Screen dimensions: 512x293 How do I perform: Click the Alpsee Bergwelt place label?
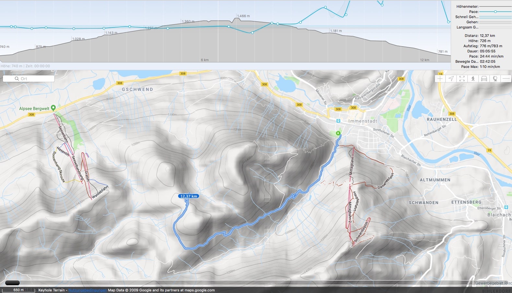point(34,109)
